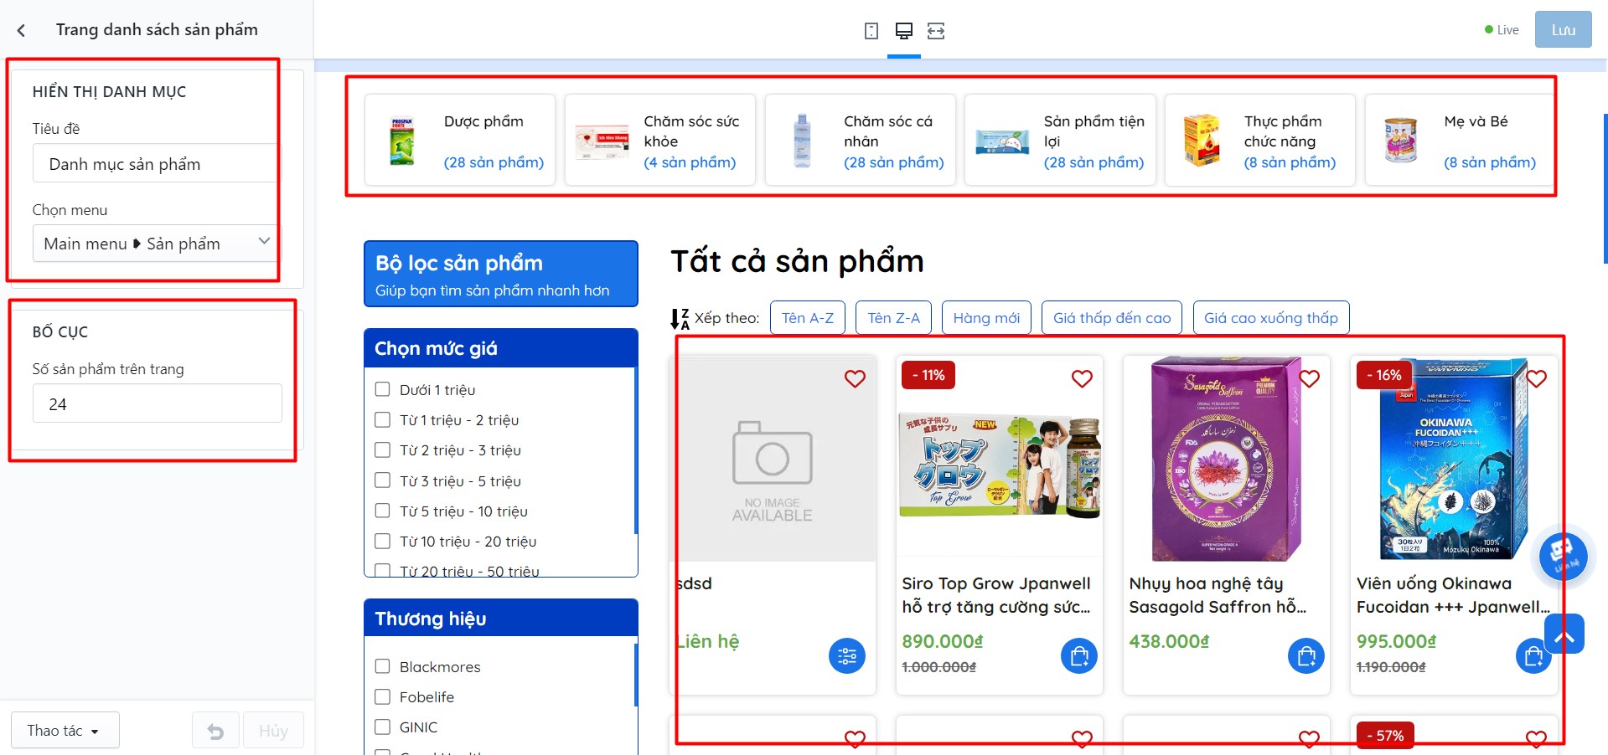The image size is (1608, 755).
Task: Check the Blackmores brand filter
Action: point(383,666)
